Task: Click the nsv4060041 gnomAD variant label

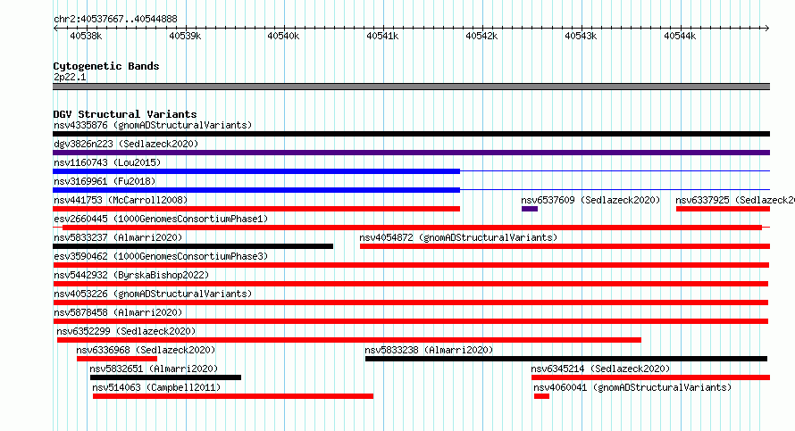Action: (632, 387)
